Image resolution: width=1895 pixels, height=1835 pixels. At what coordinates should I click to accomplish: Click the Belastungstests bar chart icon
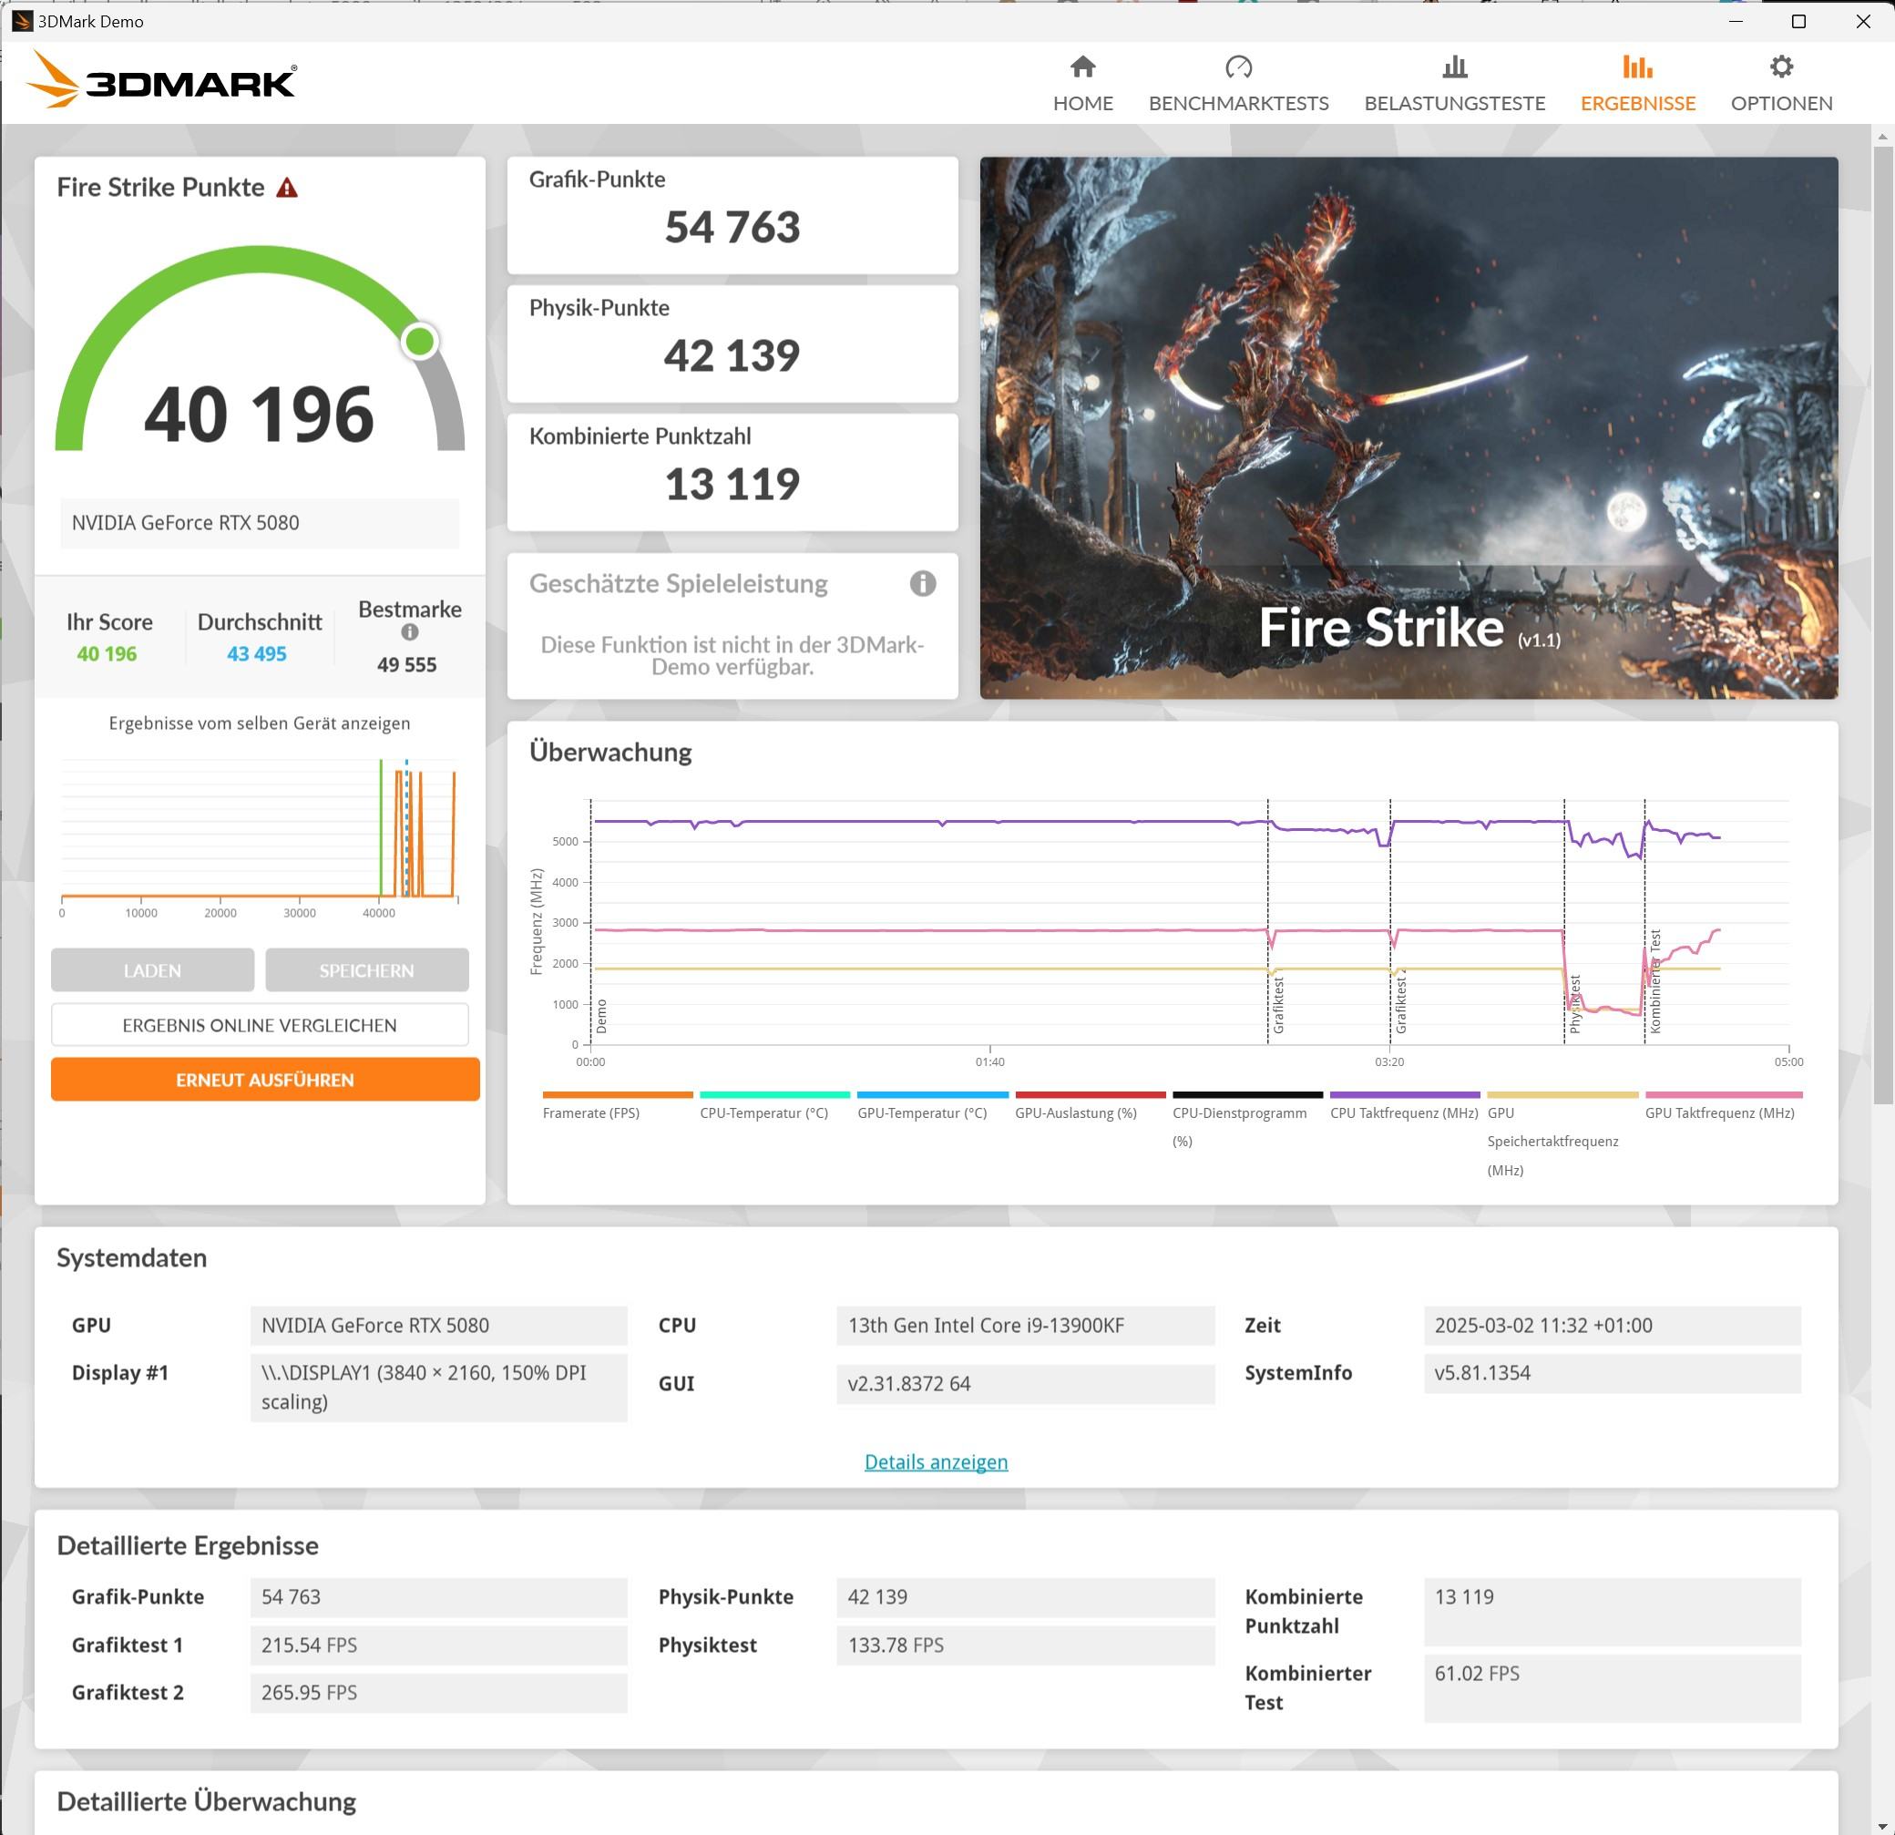tap(1454, 67)
